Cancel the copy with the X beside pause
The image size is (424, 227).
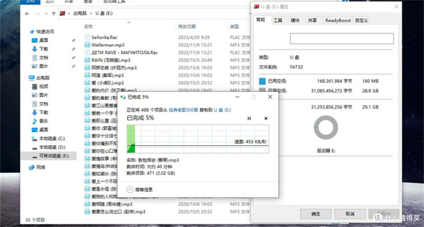pyautogui.click(x=266, y=118)
